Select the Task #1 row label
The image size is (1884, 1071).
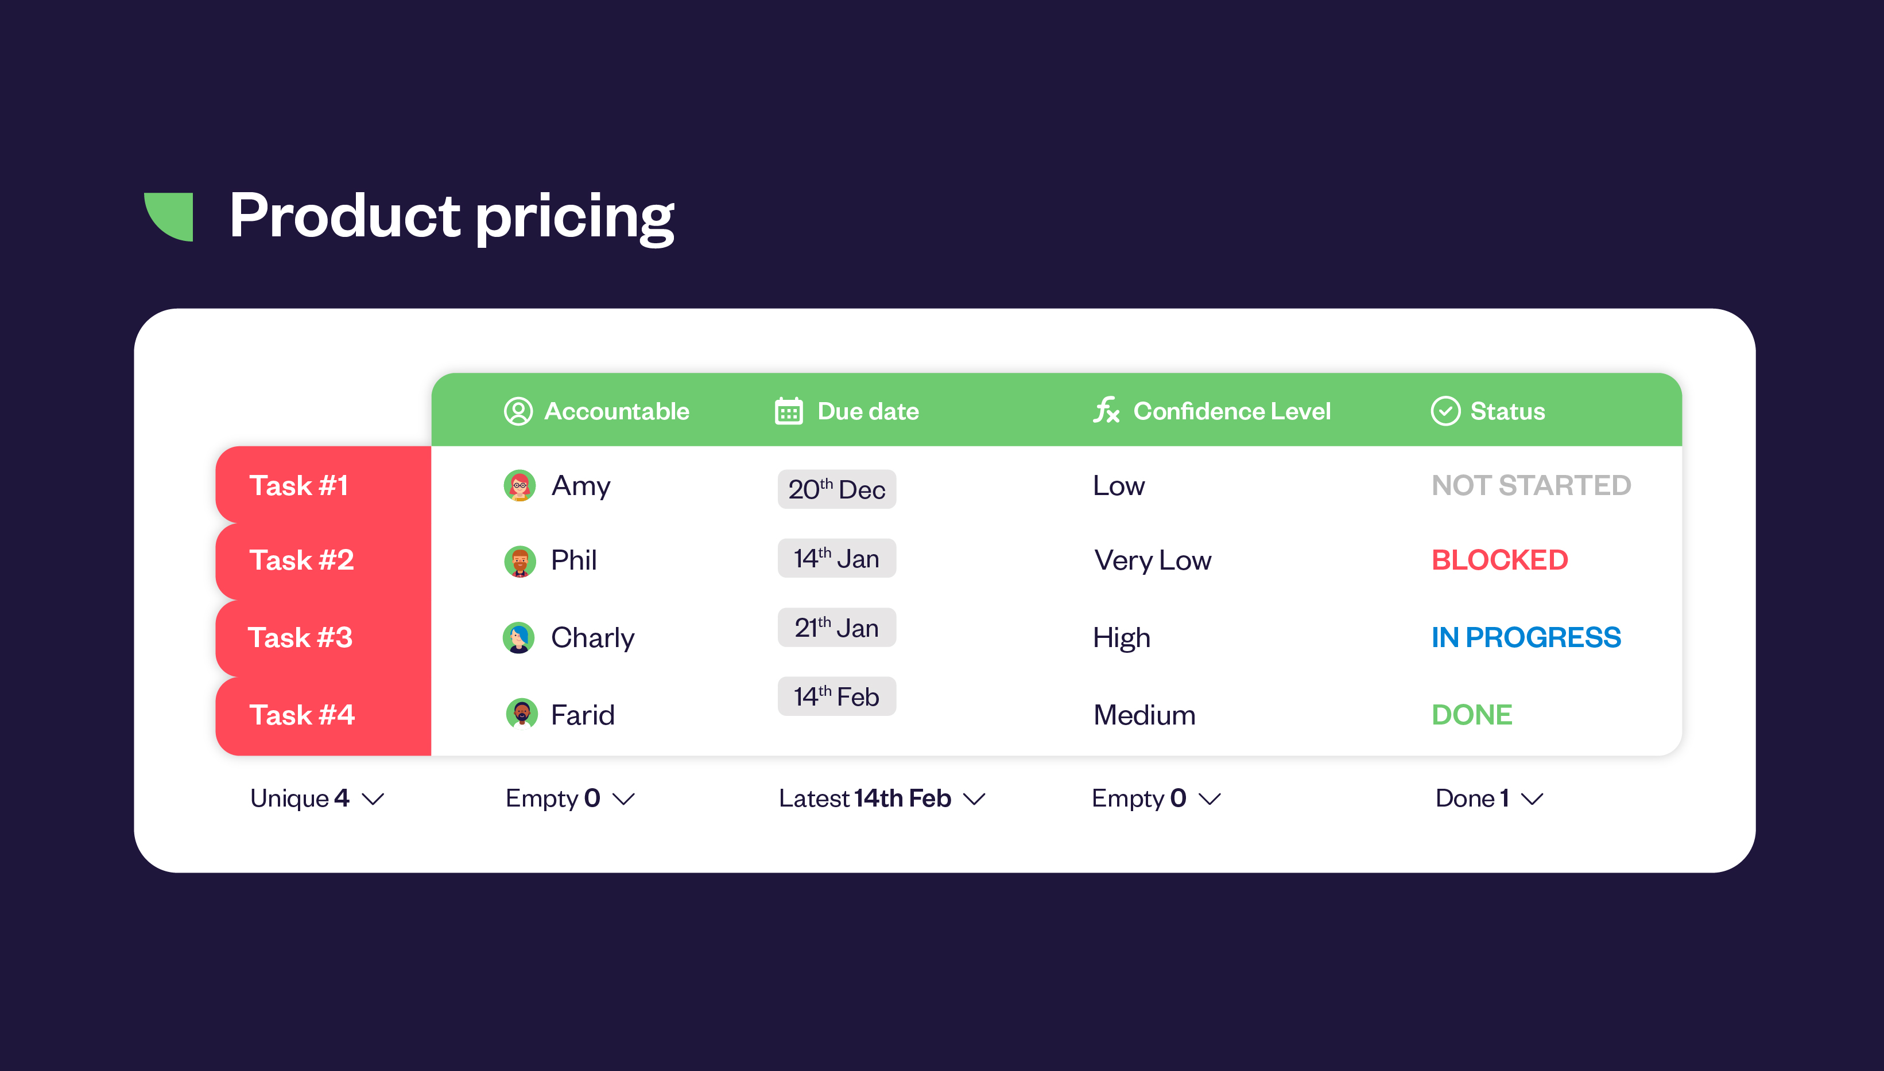click(299, 485)
